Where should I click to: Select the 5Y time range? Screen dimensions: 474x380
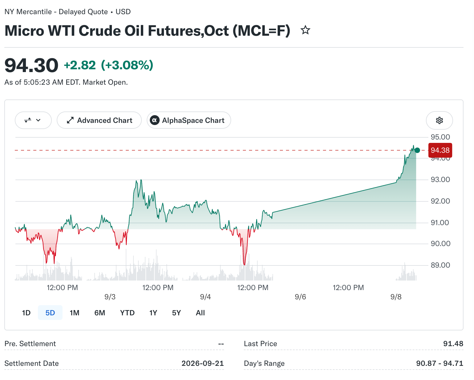176,313
